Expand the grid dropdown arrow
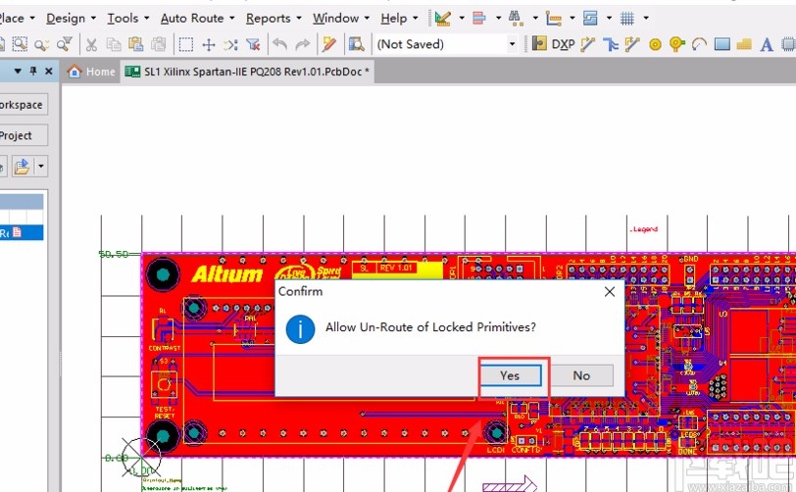 point(646,19)
